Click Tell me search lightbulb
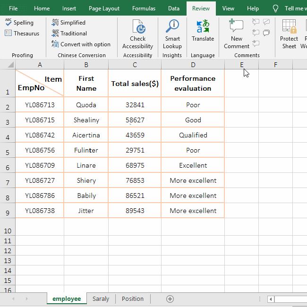307x307 pixels. point(276,9)
